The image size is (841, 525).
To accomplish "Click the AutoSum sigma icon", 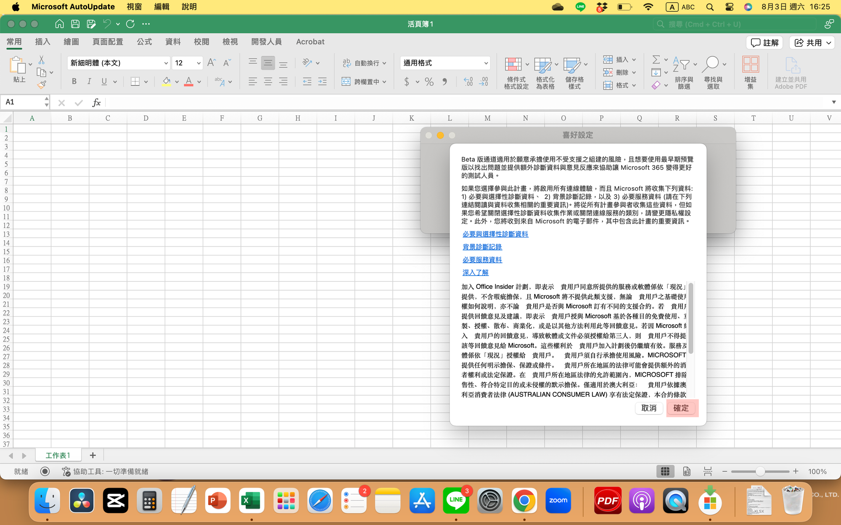I will point(656,60).
